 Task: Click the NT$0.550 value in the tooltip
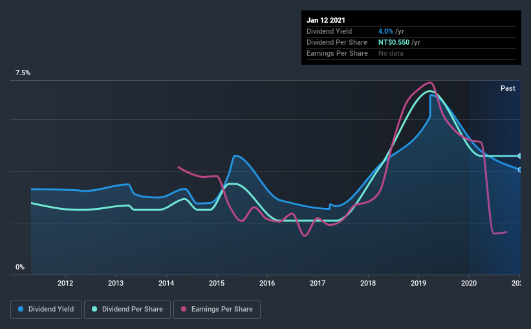[x=394, y=42]
